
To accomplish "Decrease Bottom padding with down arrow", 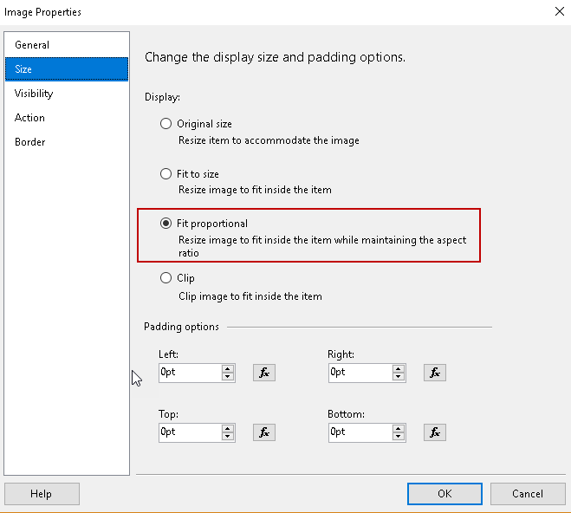I will click(x=399, y=437).
